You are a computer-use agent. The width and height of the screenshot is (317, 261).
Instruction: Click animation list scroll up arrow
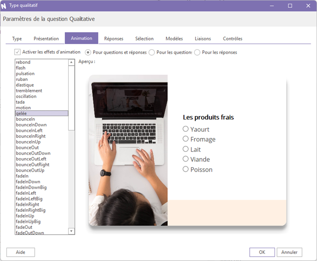coord(71,62)
